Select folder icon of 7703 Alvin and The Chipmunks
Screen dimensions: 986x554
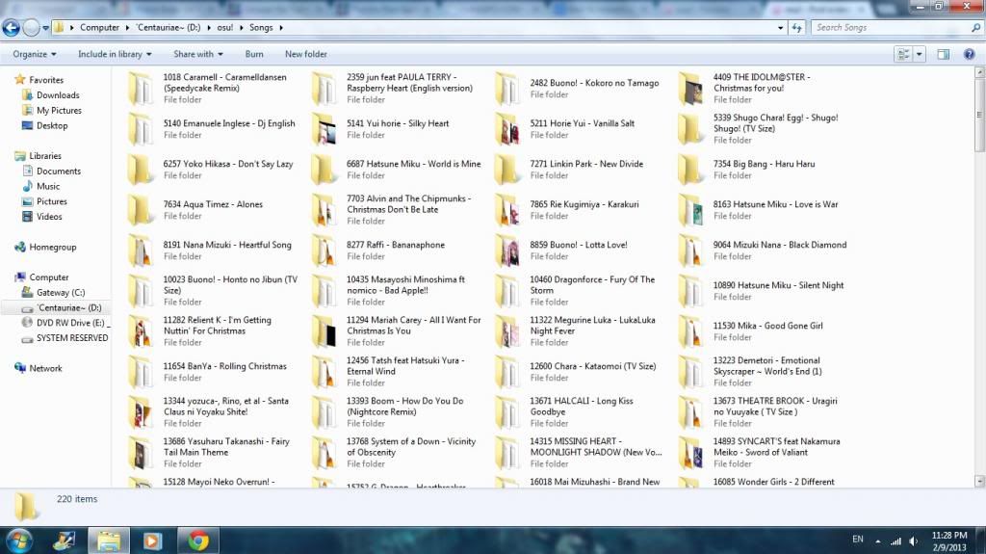point(324,210)
